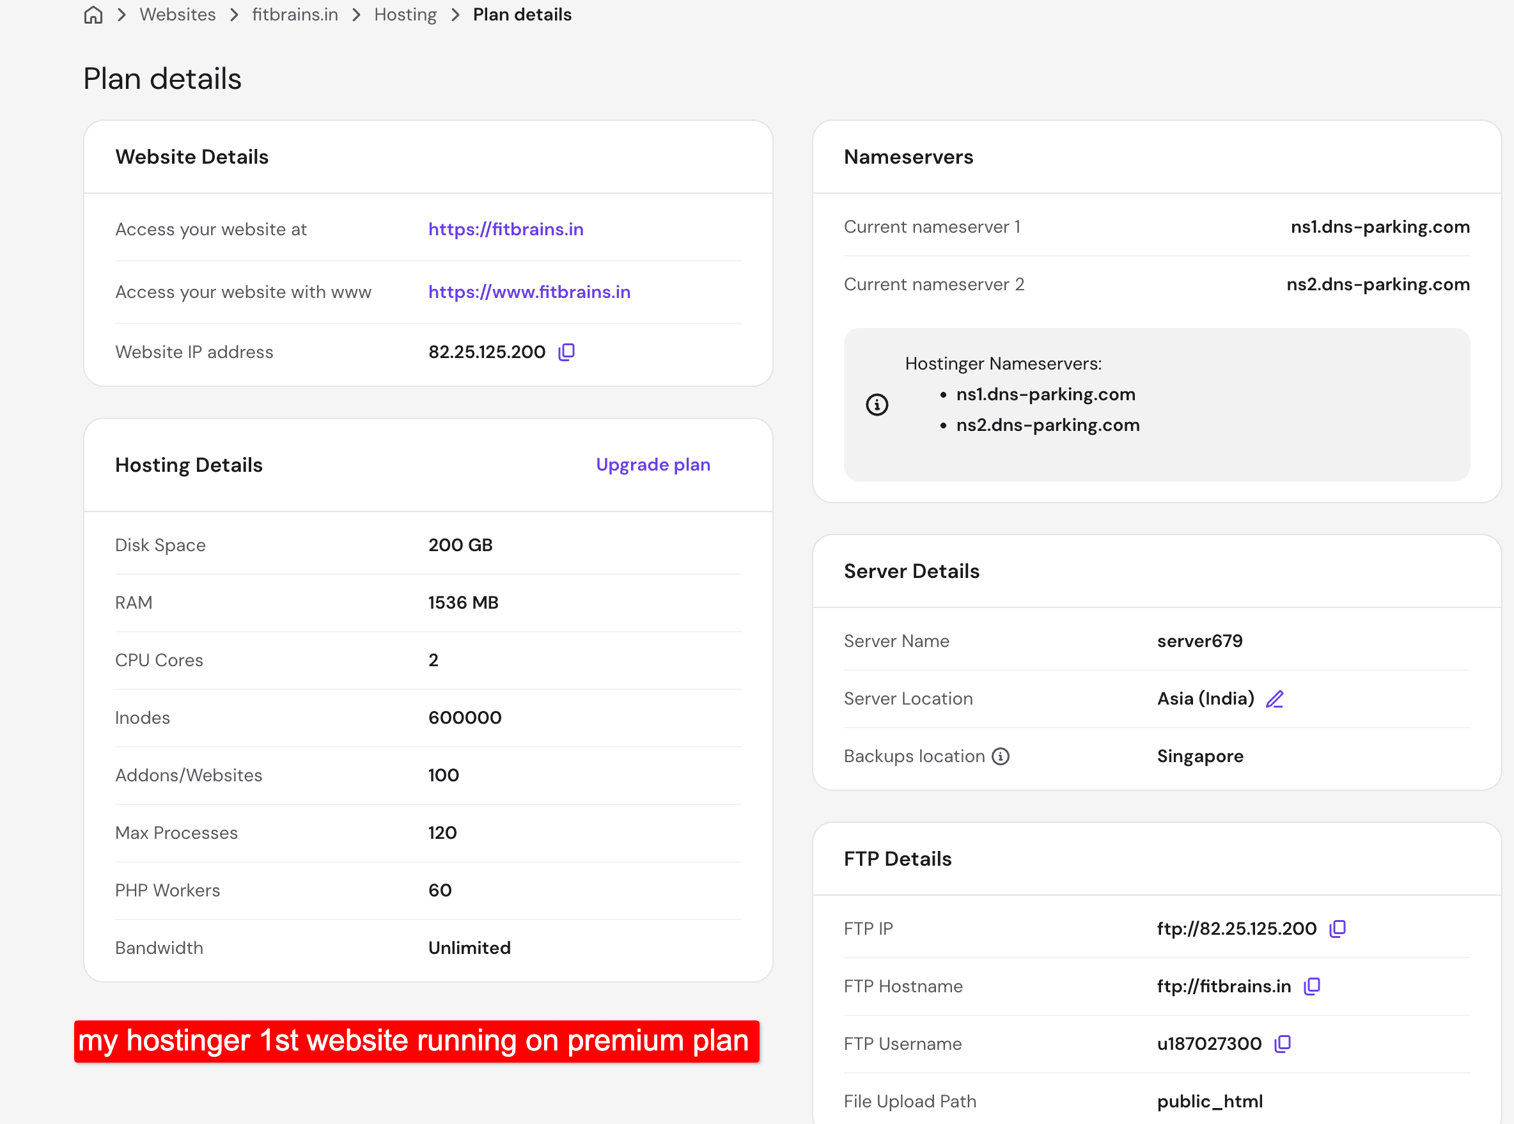
Task: Click the 82.25.125.200 IP text
Action: (487, 352)
